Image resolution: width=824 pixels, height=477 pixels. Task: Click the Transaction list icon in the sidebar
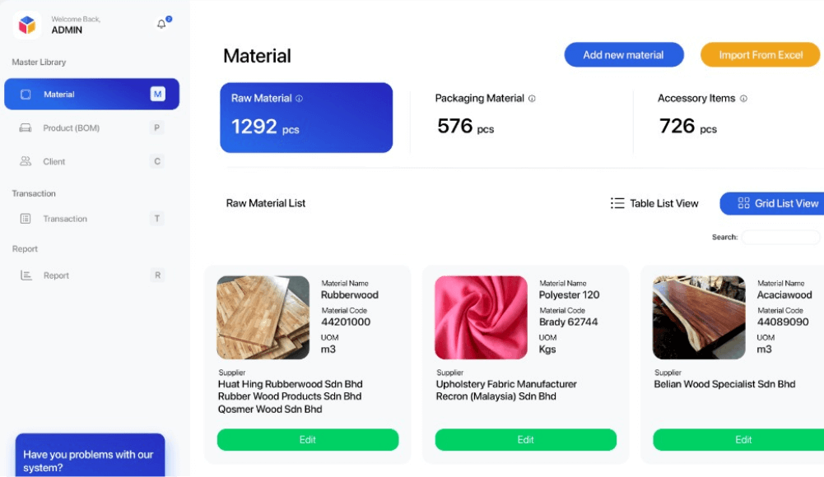point(26,219)
